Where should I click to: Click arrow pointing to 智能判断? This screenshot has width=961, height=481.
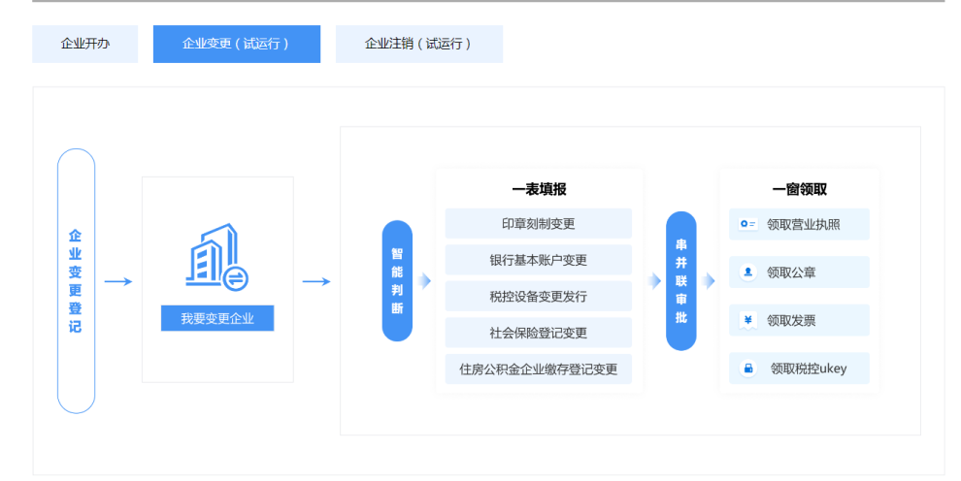(316, 281)
